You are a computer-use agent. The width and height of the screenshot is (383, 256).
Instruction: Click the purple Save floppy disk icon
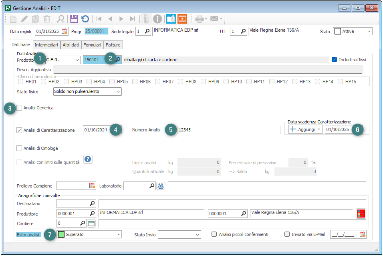[74, 19]
